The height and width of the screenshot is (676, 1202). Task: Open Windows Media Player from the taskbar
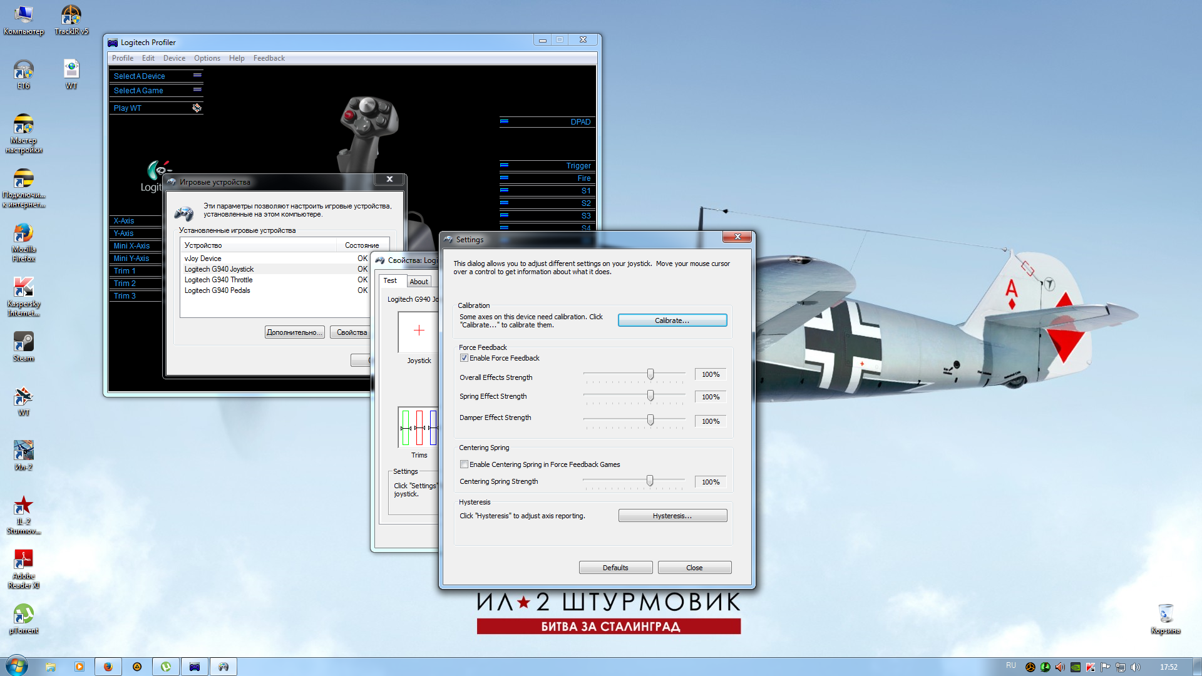(80, 667)
